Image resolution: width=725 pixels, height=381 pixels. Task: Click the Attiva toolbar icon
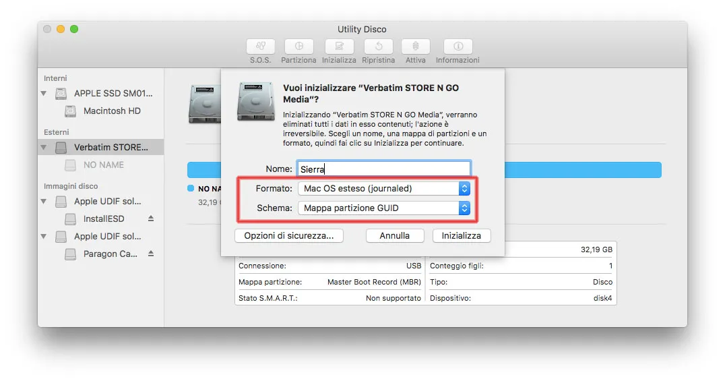(x=415, y=47)
